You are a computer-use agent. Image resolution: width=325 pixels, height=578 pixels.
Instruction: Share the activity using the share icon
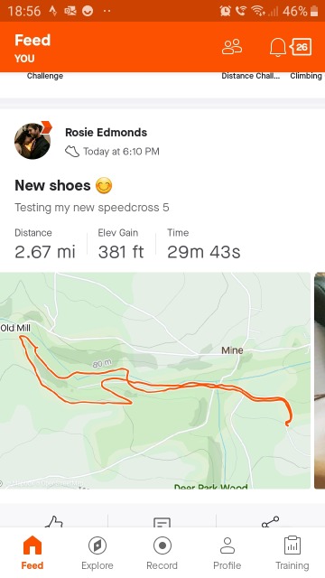coord(270,522)
